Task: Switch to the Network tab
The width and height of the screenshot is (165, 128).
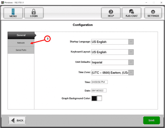Action: pyautogui.click(x=21, y=43)
